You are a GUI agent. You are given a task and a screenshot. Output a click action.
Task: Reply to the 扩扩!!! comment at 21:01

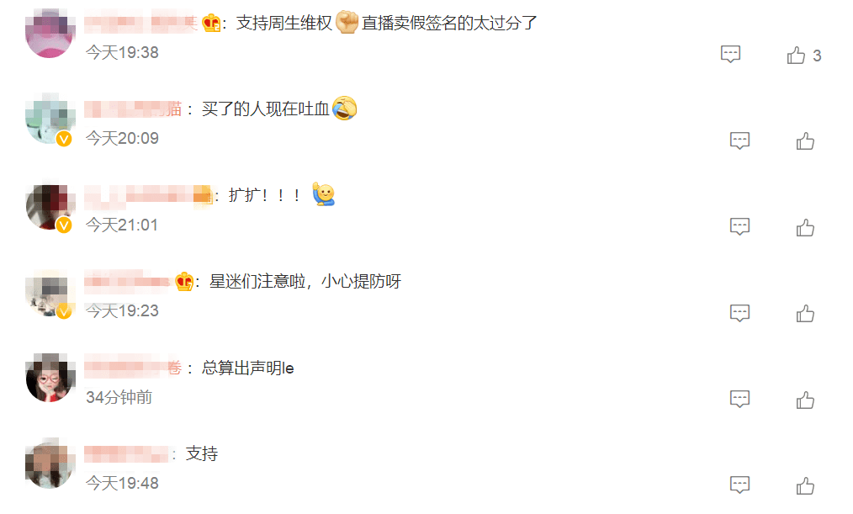tap(739, 226)
